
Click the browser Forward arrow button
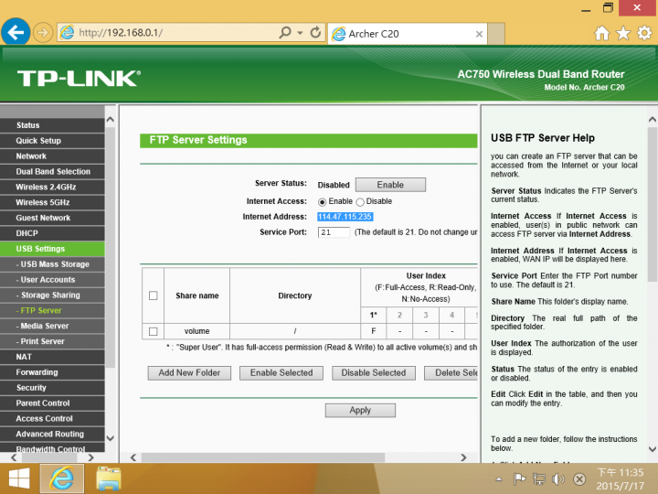43,32
